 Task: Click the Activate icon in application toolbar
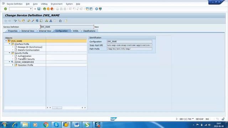pos(23,21)
